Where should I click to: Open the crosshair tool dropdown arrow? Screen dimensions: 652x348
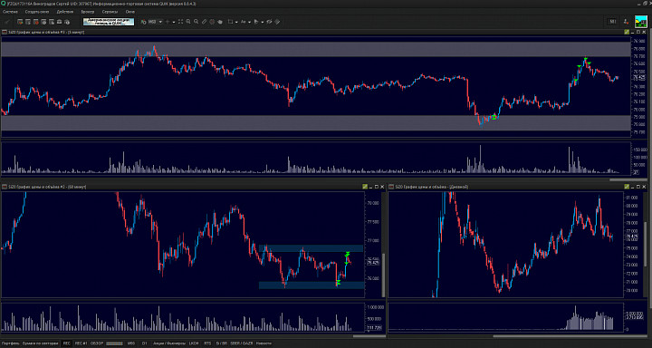[173, 22]
